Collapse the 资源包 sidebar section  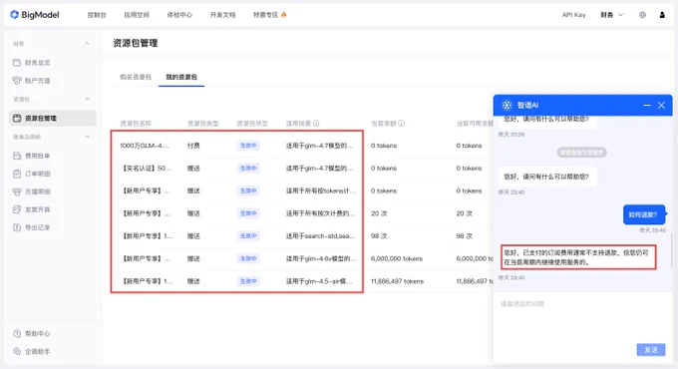tap(88, 99)
